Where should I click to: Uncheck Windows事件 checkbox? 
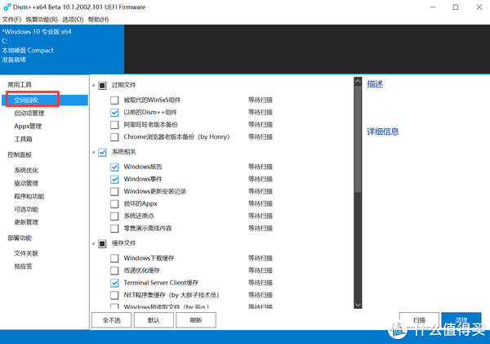tap(114, 179)
